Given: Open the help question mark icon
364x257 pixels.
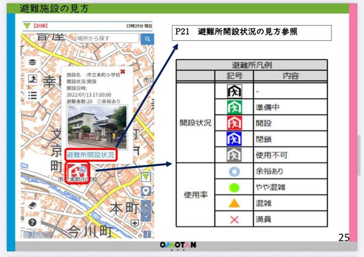Looking at the screenshot, I should (32, 222).
